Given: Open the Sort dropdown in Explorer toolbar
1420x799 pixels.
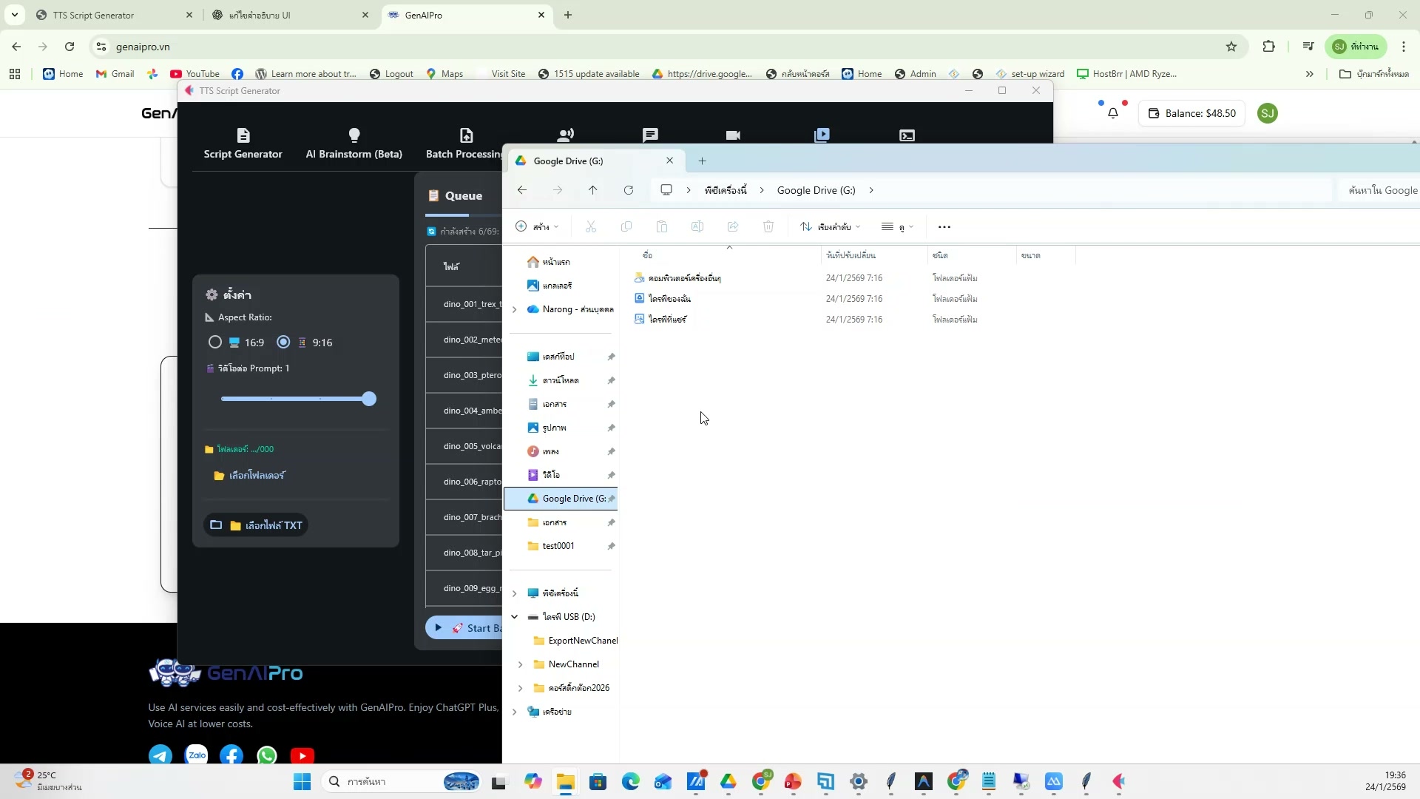Looking at the screenshot, I should point(831,227).
